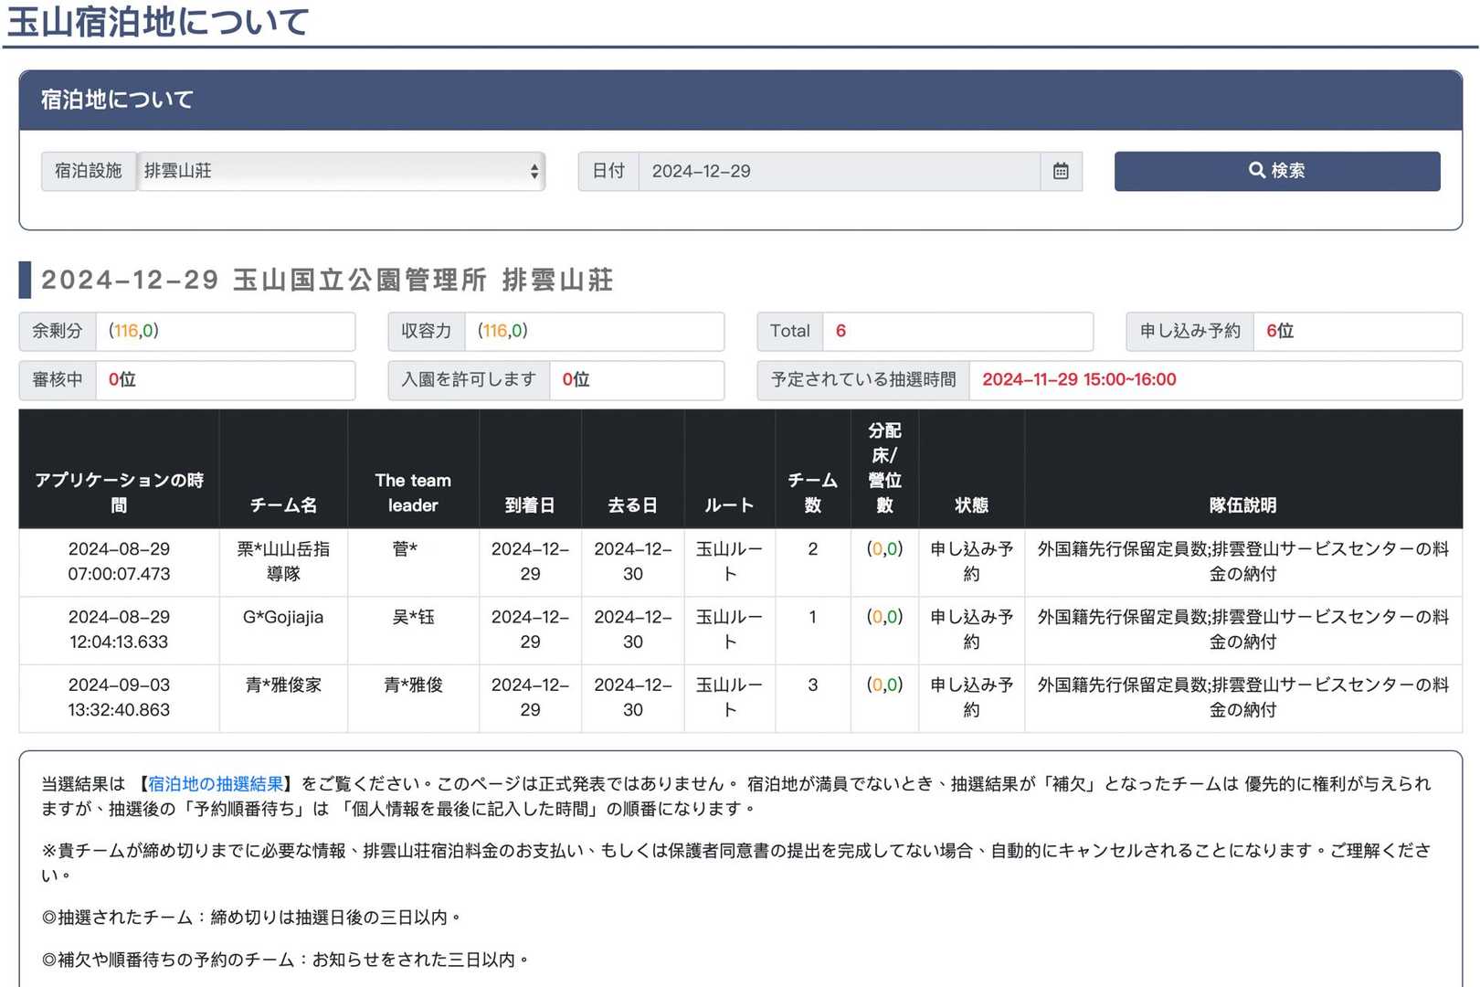The height and width of the screenshot is (987, 1480).
Task: Click the 申し込み予約 value 6位
Action: coord(1280,331)
